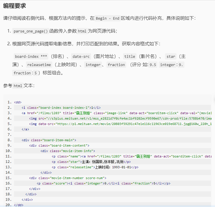Click line number 7 in code block
Screen dimensions: 215x207
[x=9, y=135]
